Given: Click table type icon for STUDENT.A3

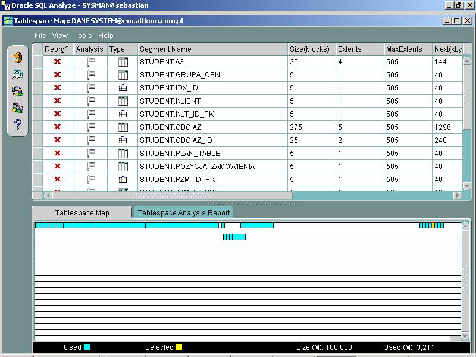Looking at the screenshot, I should pyautogui.click(x=123, y=62).
